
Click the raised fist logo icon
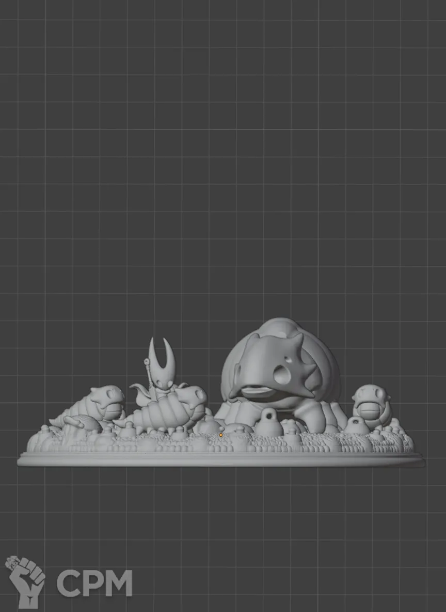point(25,580)
